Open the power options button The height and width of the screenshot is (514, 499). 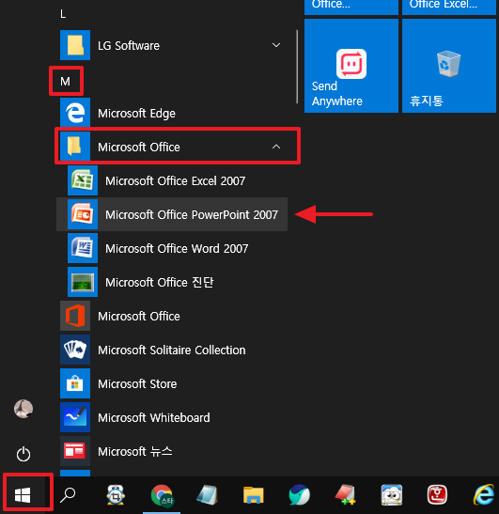(x=23, y=454)
